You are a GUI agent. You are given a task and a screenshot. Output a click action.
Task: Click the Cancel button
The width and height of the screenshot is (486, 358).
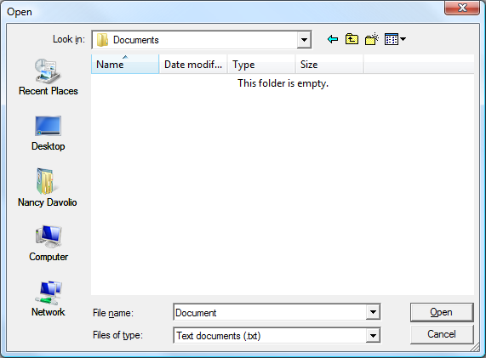442,334
